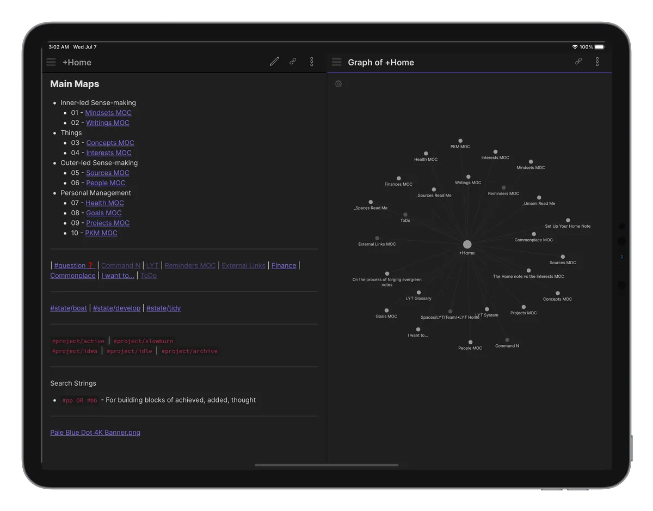Open the hamburger menu beside +Home title
Image resolution: width=653 pixels, height=511 pixels.
click(x=51, y=62)
